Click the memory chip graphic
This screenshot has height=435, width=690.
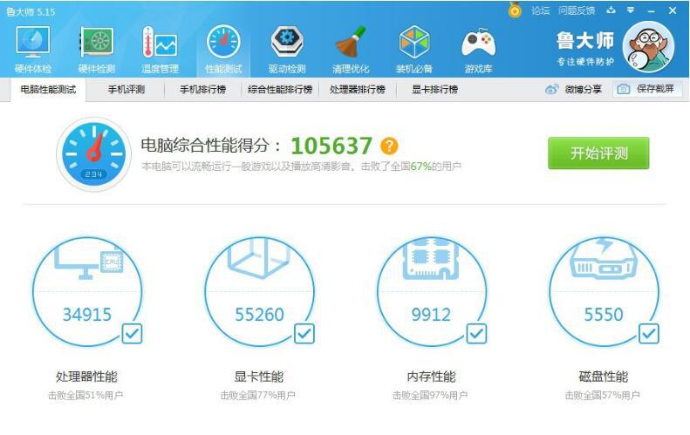pos(432,259)
